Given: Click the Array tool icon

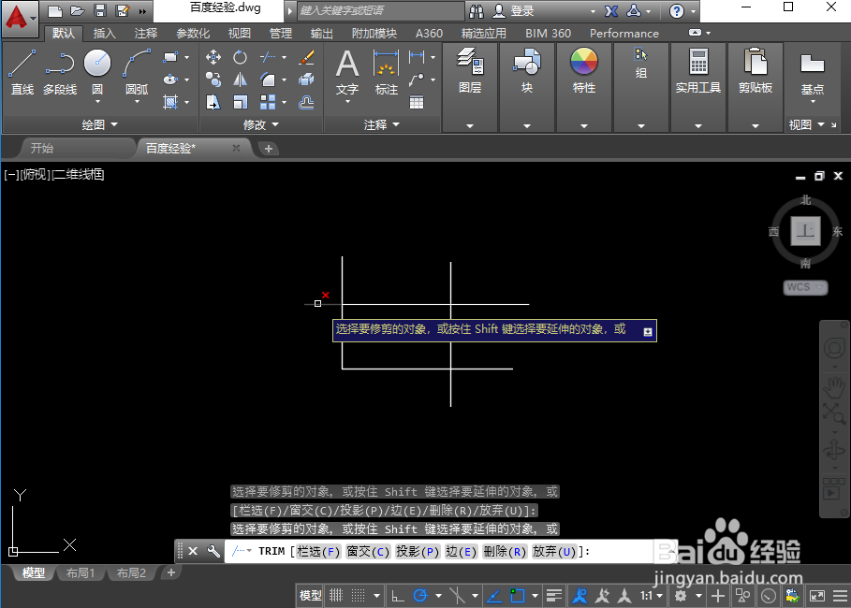Looking at the screenshot, I should point(268,103).
